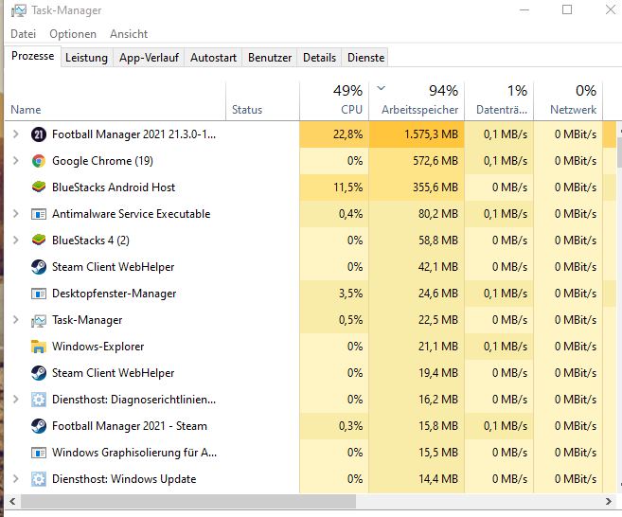The image size is (622, 517).
Task: Select the Prozesse tab
Action: pyautogui.click(x=32, y=56)
